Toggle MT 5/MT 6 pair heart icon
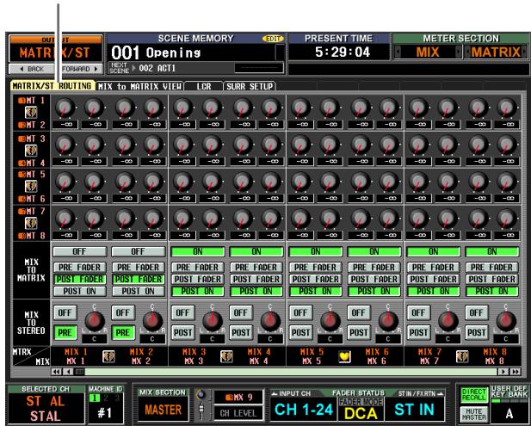The width and height of the screenshot is (531, 426). coord(31,186)
